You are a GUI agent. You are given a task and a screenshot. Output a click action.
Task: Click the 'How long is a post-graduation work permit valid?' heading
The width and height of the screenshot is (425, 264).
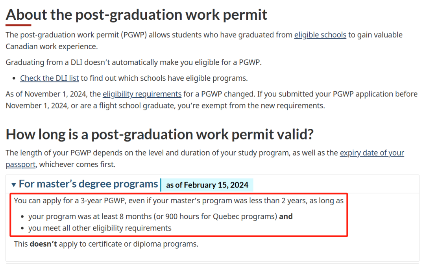pyautogui.click(x=159, y=134)
